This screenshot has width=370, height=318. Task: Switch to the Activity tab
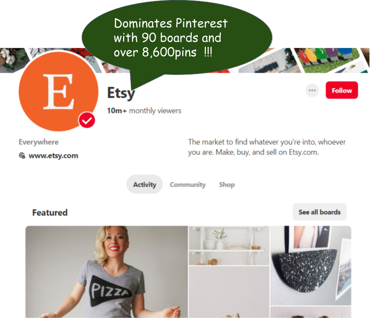[x=145, y=184]
